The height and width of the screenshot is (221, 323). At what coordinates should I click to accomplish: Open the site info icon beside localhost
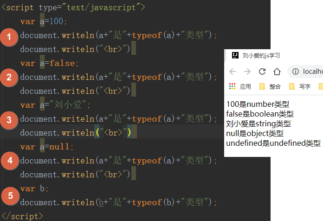click(x=296, y=71)
